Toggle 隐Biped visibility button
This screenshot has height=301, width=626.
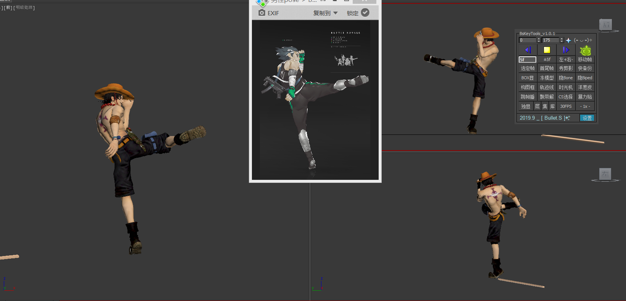click(x=585, y=78)
